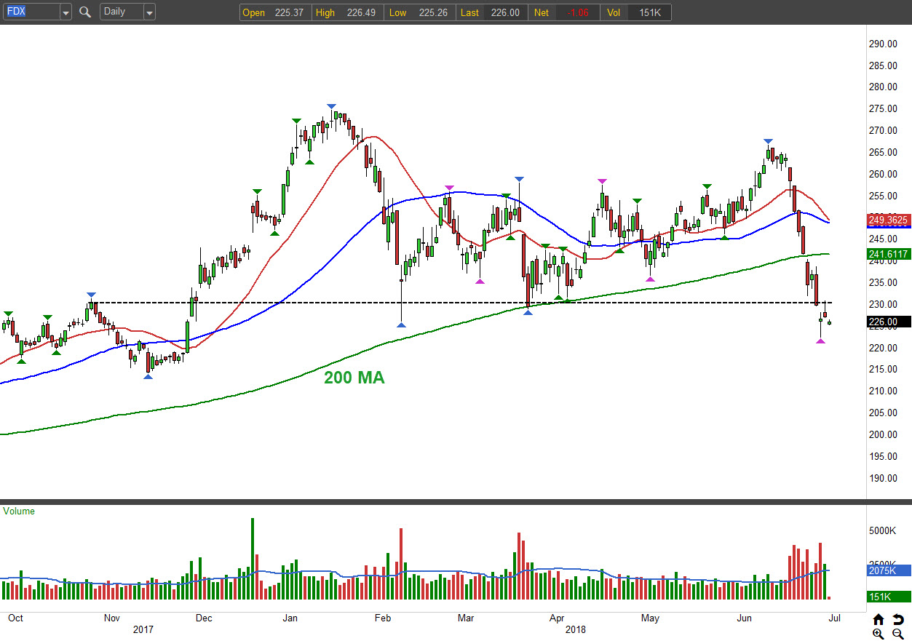Zoom in with the plus magnifier icon

pyautogui.click(x=879, y=634)
